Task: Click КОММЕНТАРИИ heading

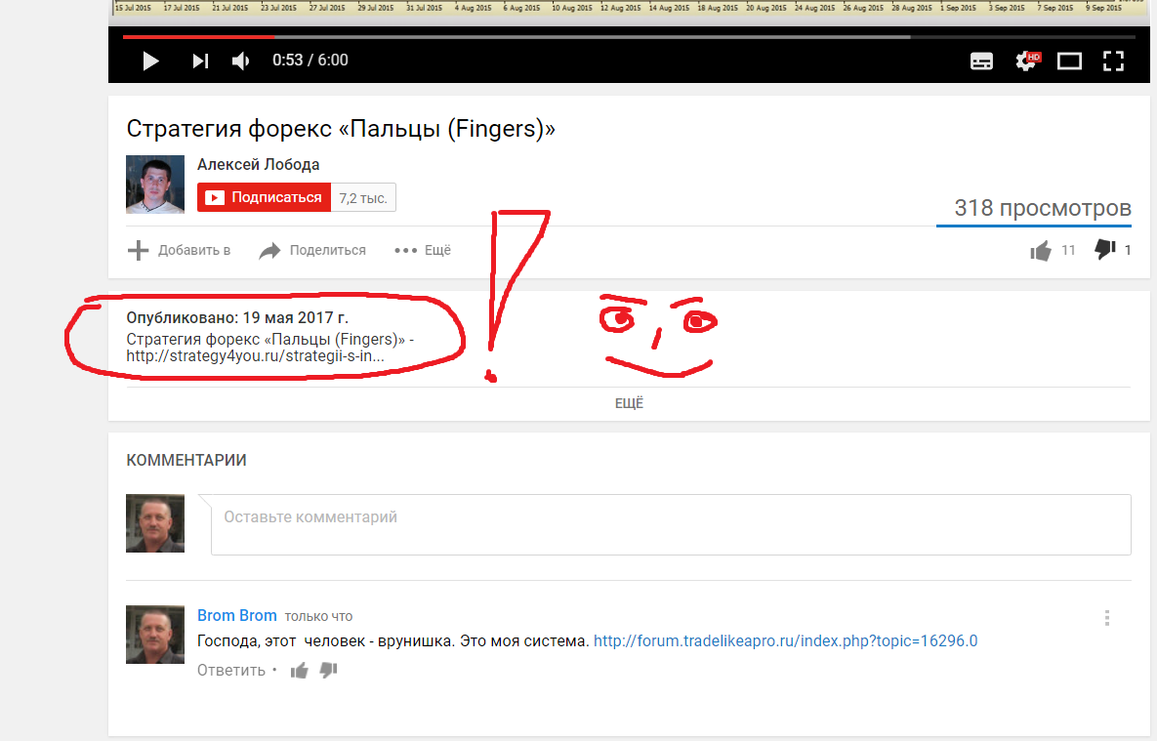Action: pos(186,460)
